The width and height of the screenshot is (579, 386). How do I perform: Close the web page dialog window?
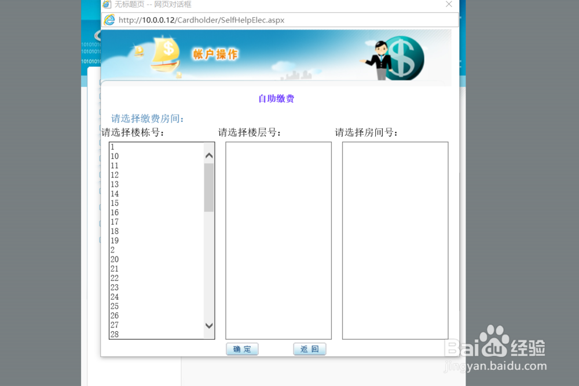pos(449,4)
